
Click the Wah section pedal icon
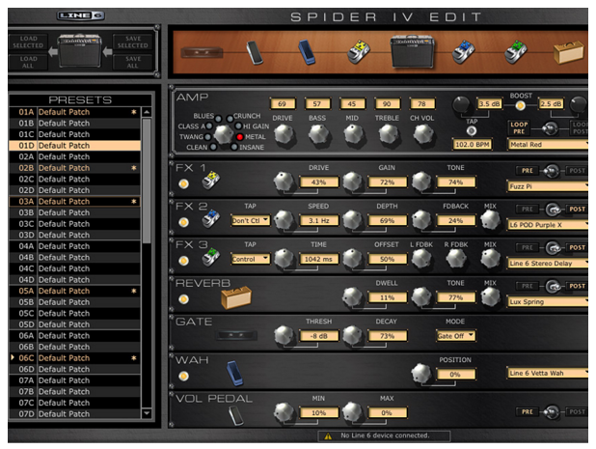(235, 374)
